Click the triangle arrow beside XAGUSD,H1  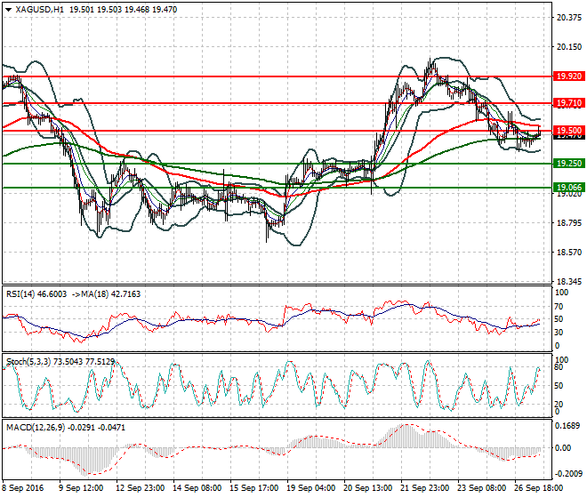pos(8,10)
